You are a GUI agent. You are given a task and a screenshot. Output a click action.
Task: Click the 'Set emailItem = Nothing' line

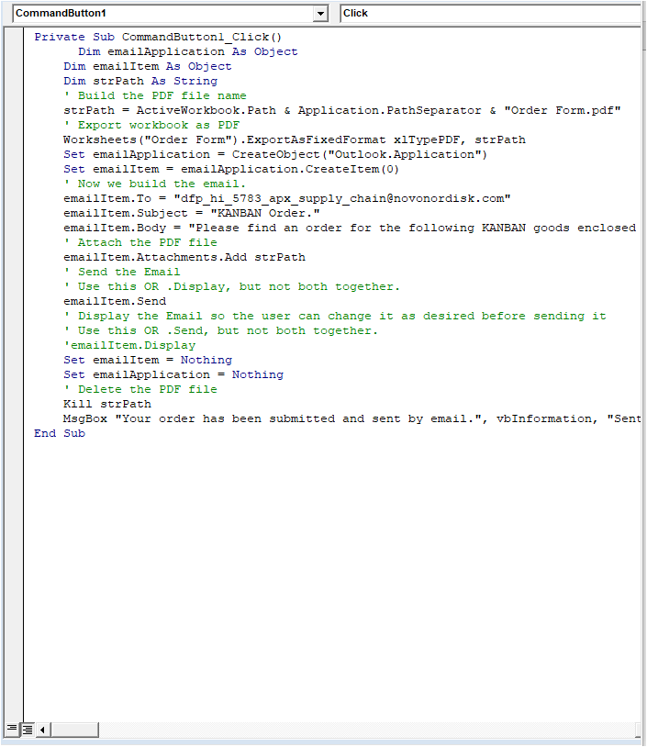pos(147,360)
